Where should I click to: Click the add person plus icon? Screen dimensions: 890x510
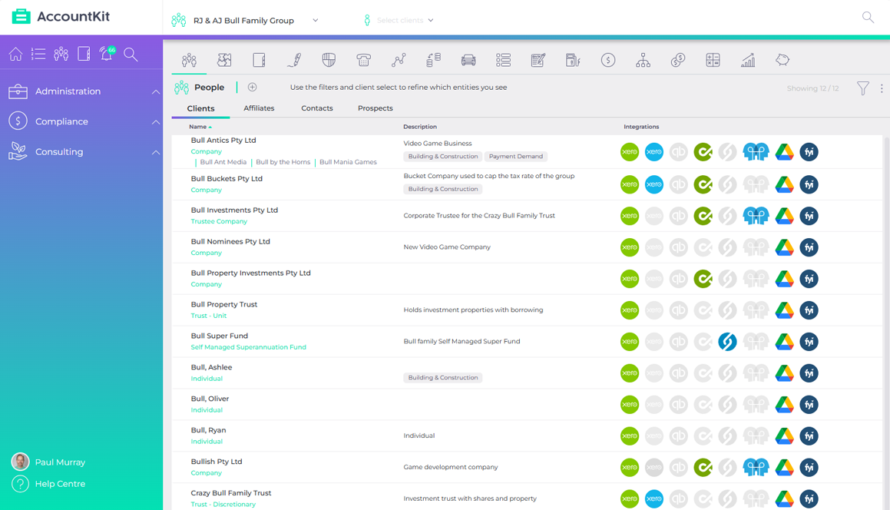pyautogui.click(x=253, y=87)
